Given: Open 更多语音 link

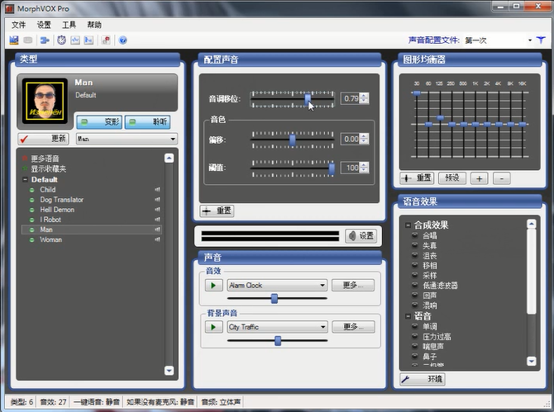Looking at the screenshot, I should click(x=45, y=159).
